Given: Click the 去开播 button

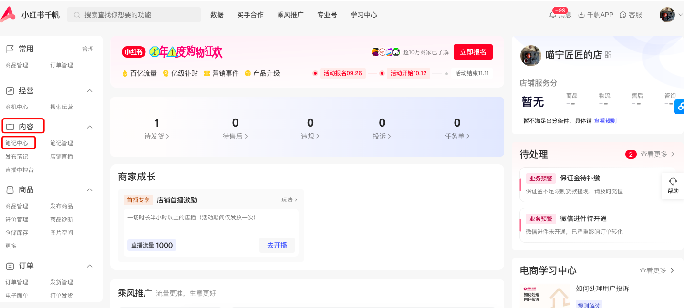Looking at the screenshot, I should tap(277, 245).
